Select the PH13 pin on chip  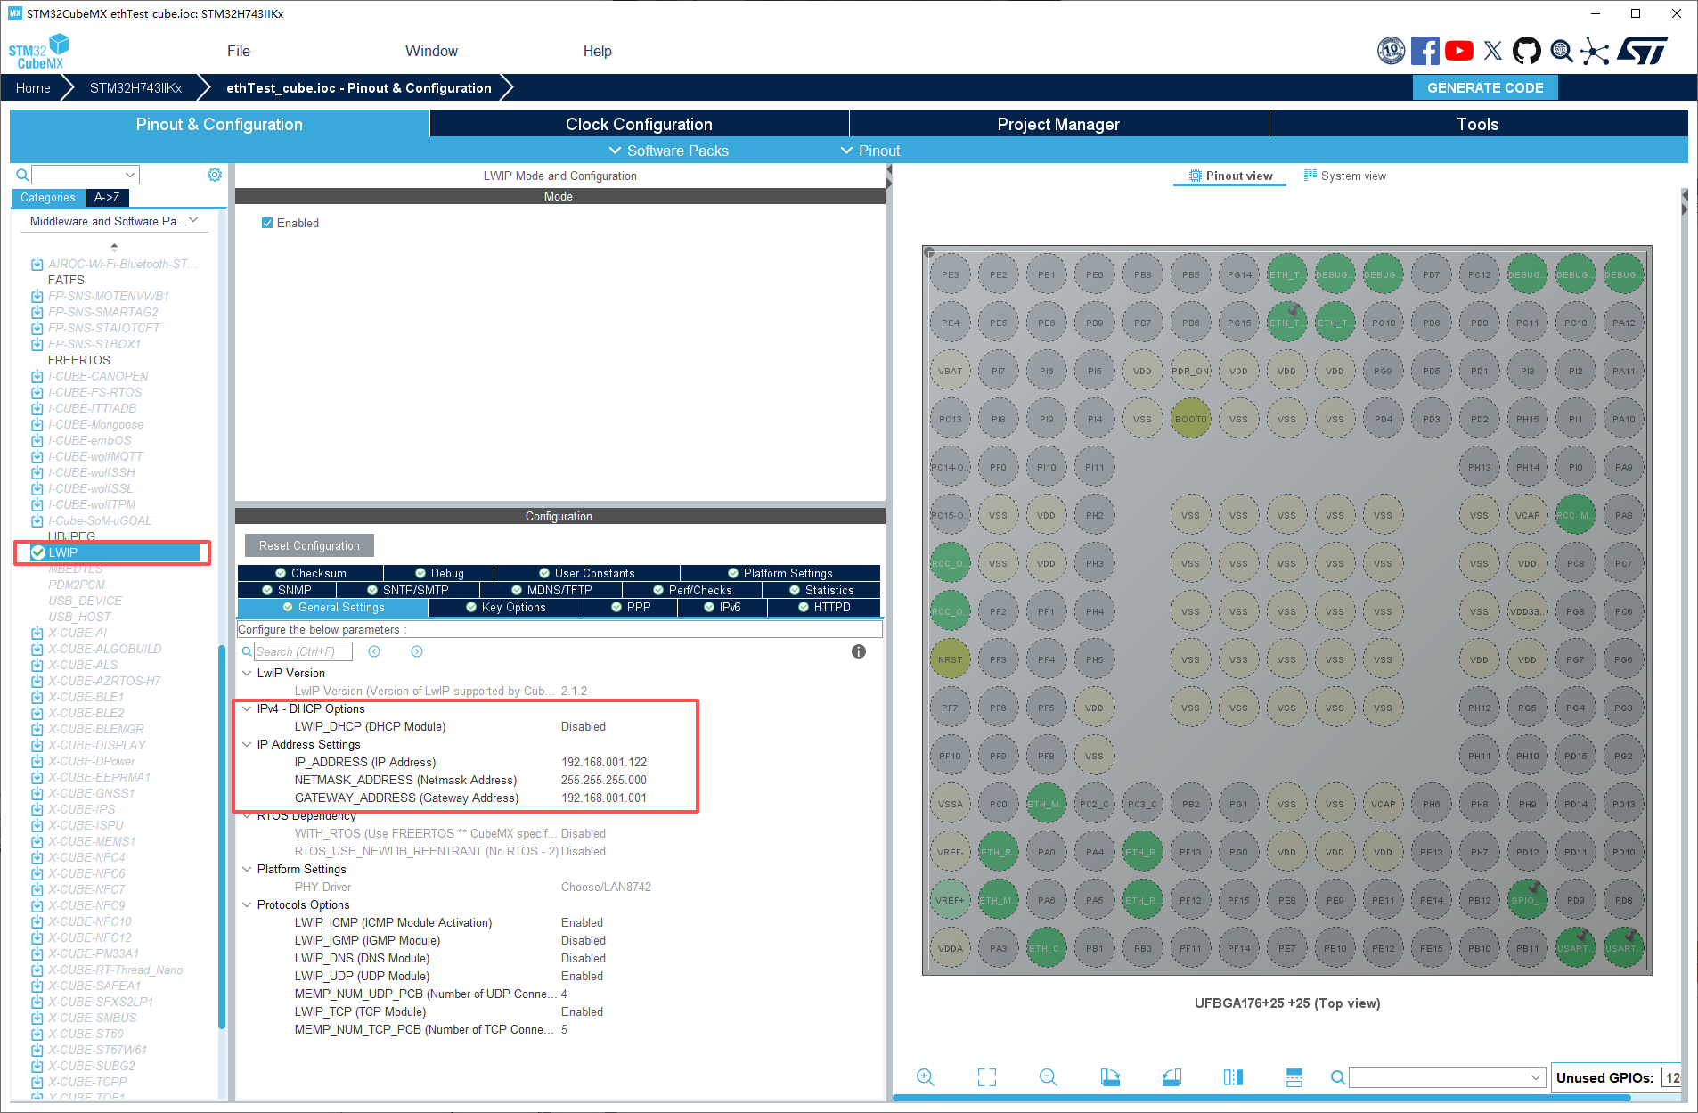(1480, 467)
